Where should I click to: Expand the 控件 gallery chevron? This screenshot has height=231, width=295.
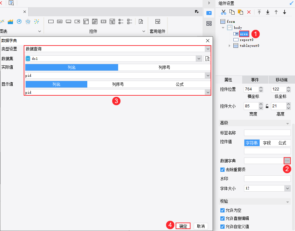143,31
